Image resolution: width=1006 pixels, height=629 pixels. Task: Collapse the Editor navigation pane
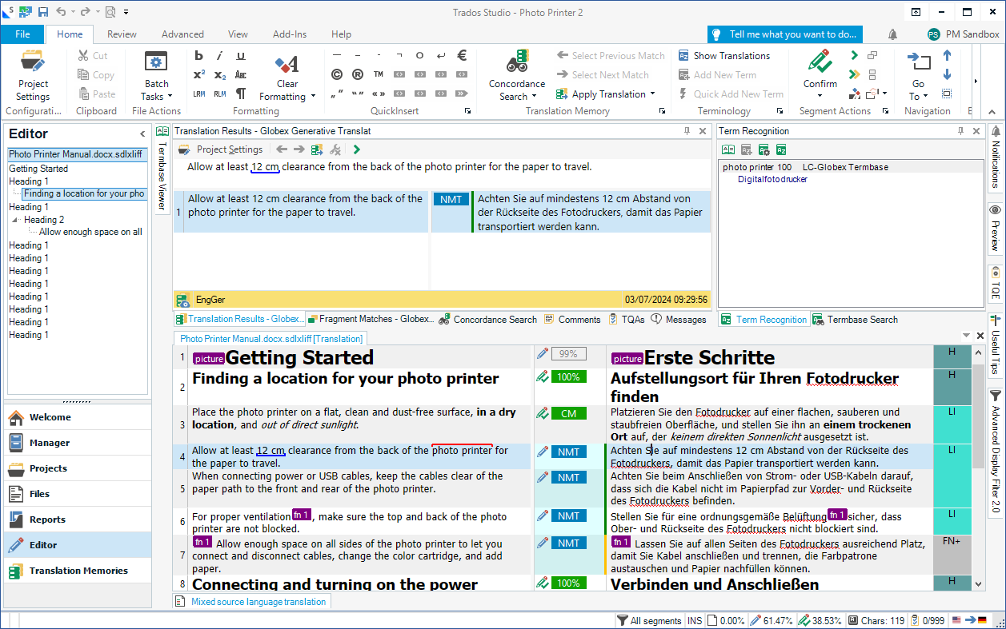point(142,134)
